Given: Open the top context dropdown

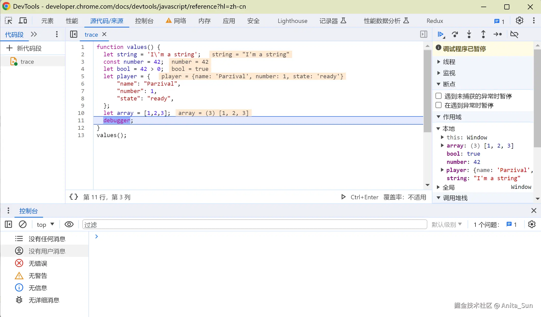Looking at the screenshot, I should coord(45,224).
